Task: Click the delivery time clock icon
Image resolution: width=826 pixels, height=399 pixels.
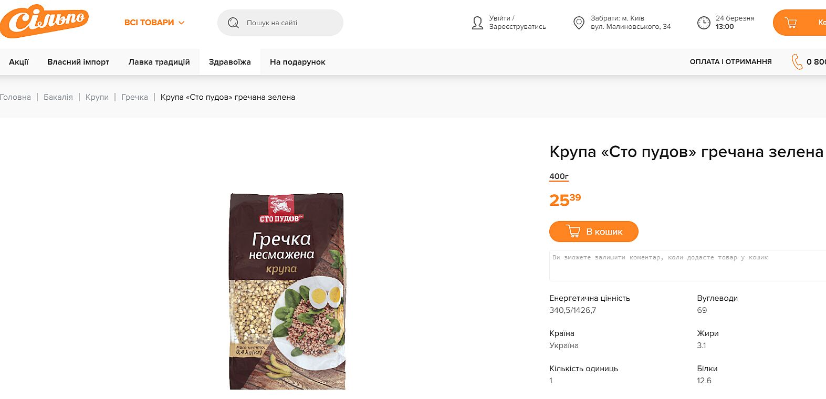Action: pos(704,23)
